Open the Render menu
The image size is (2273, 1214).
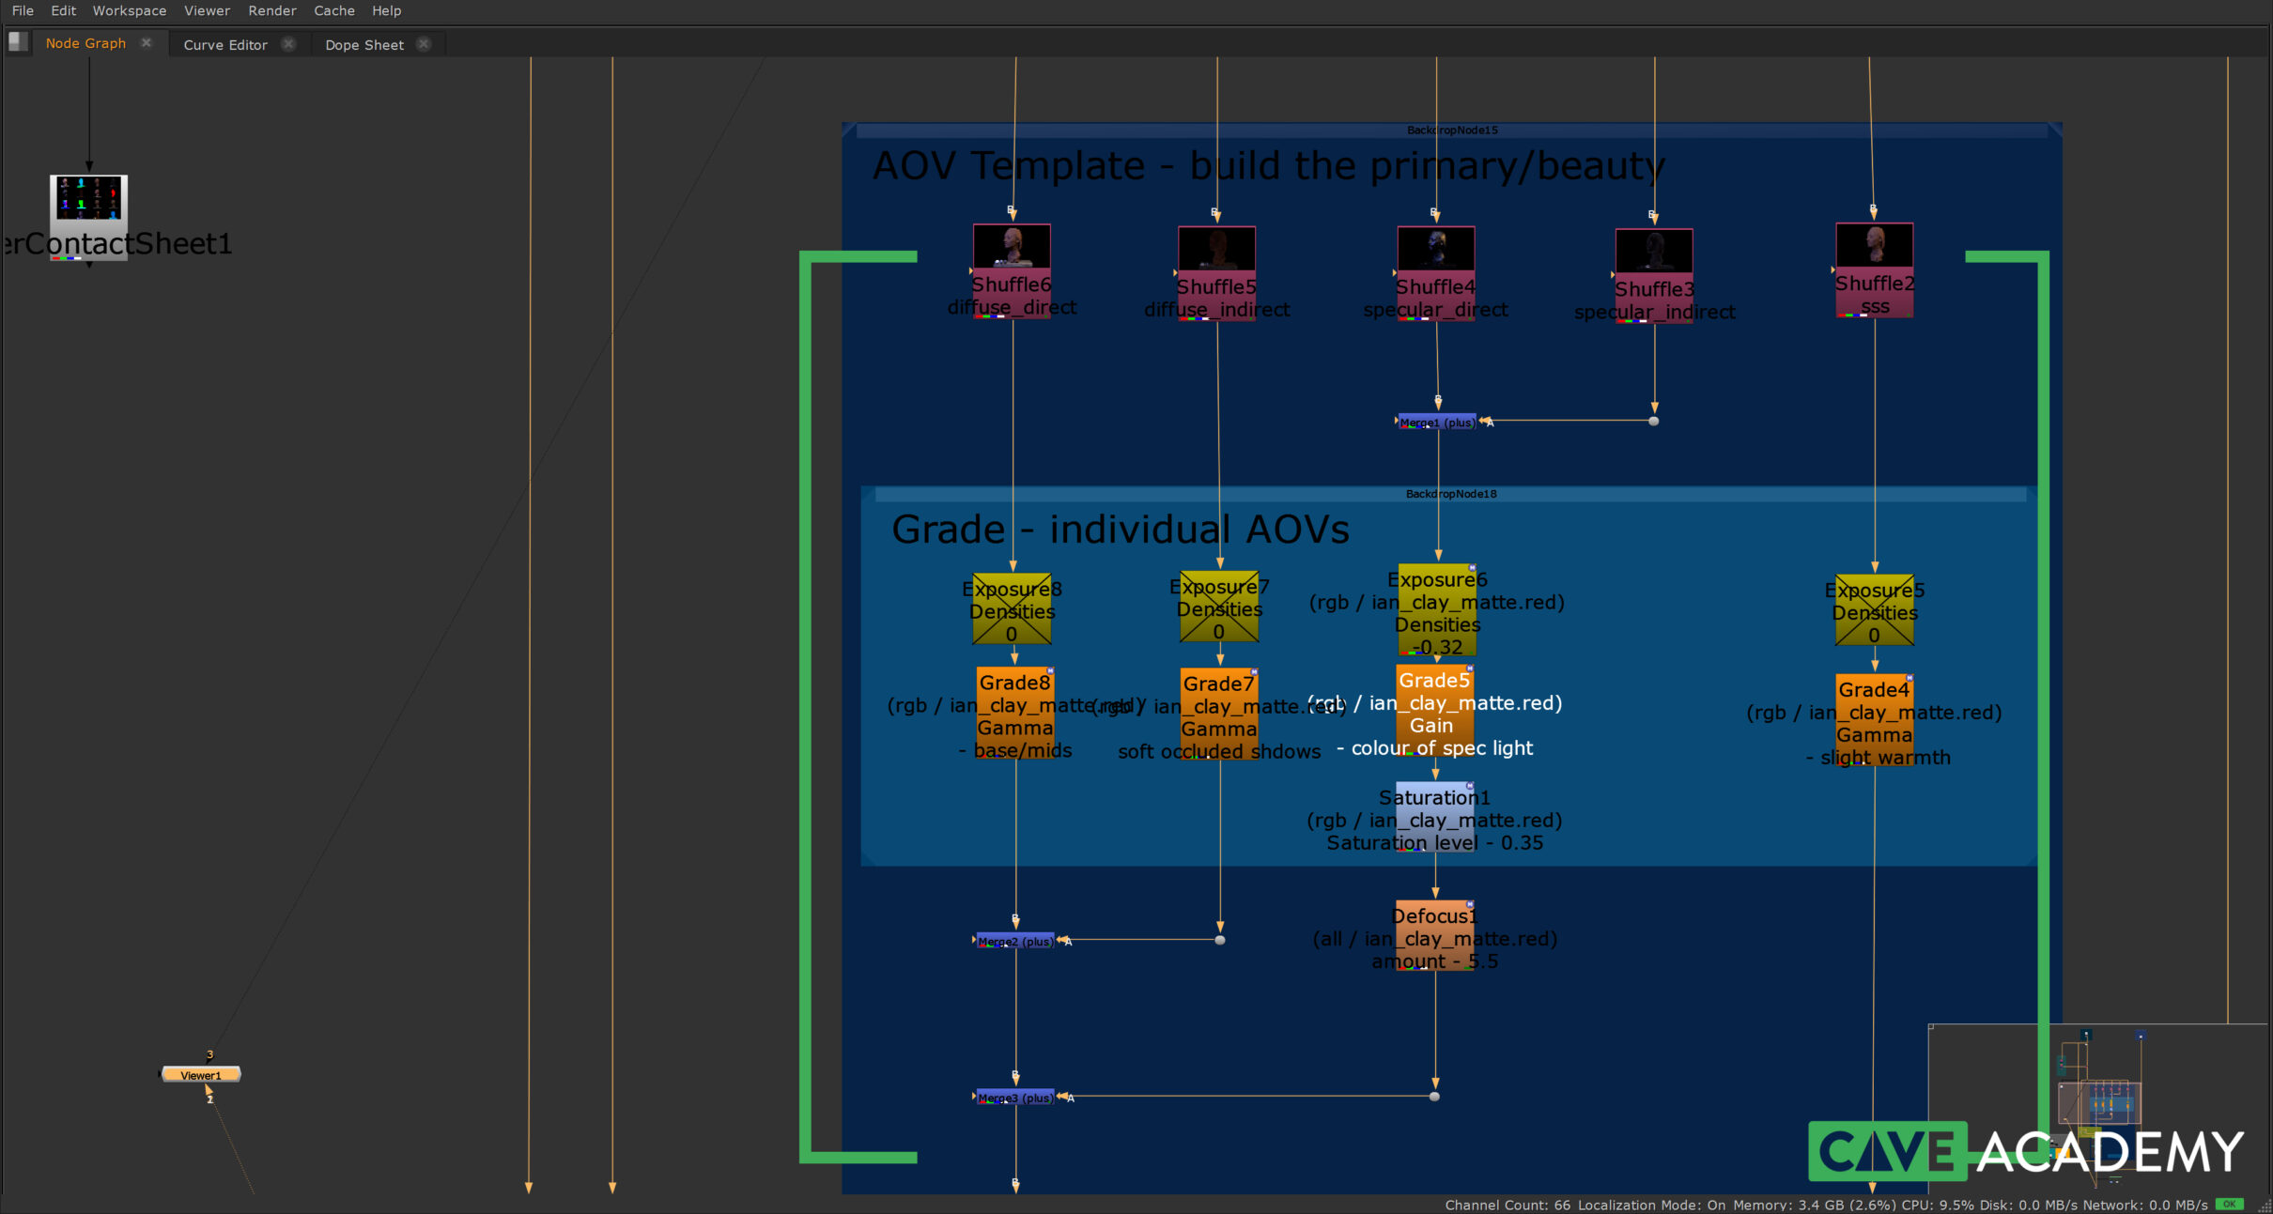point(271,10)
